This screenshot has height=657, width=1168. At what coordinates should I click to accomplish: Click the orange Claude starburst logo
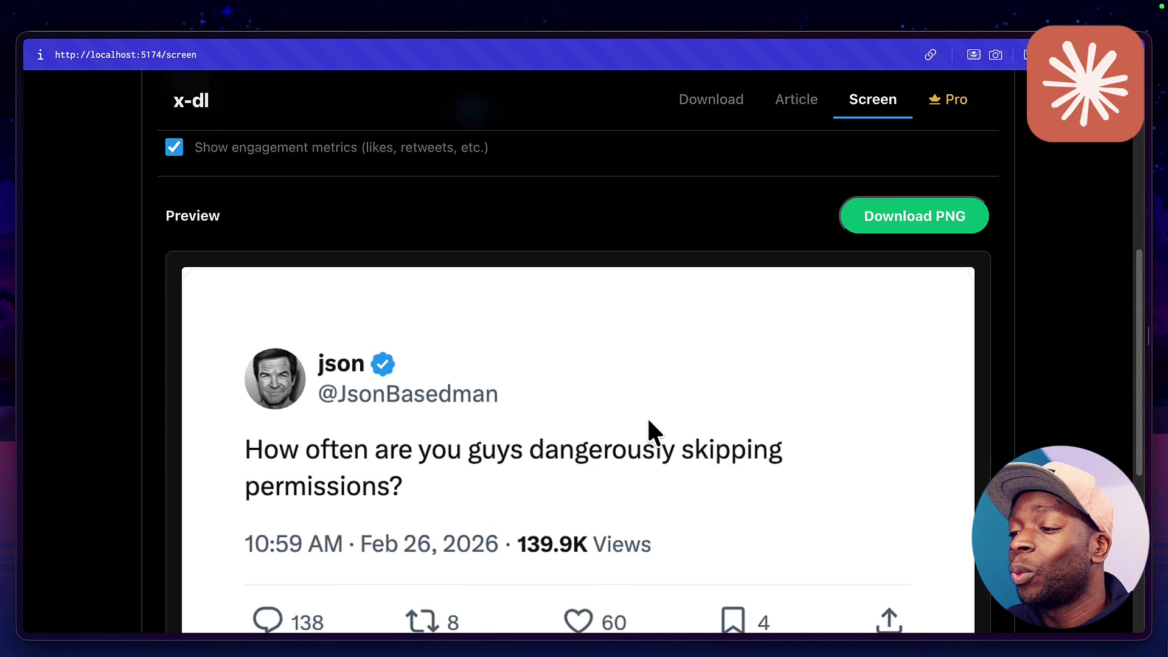click(1085, 84)
